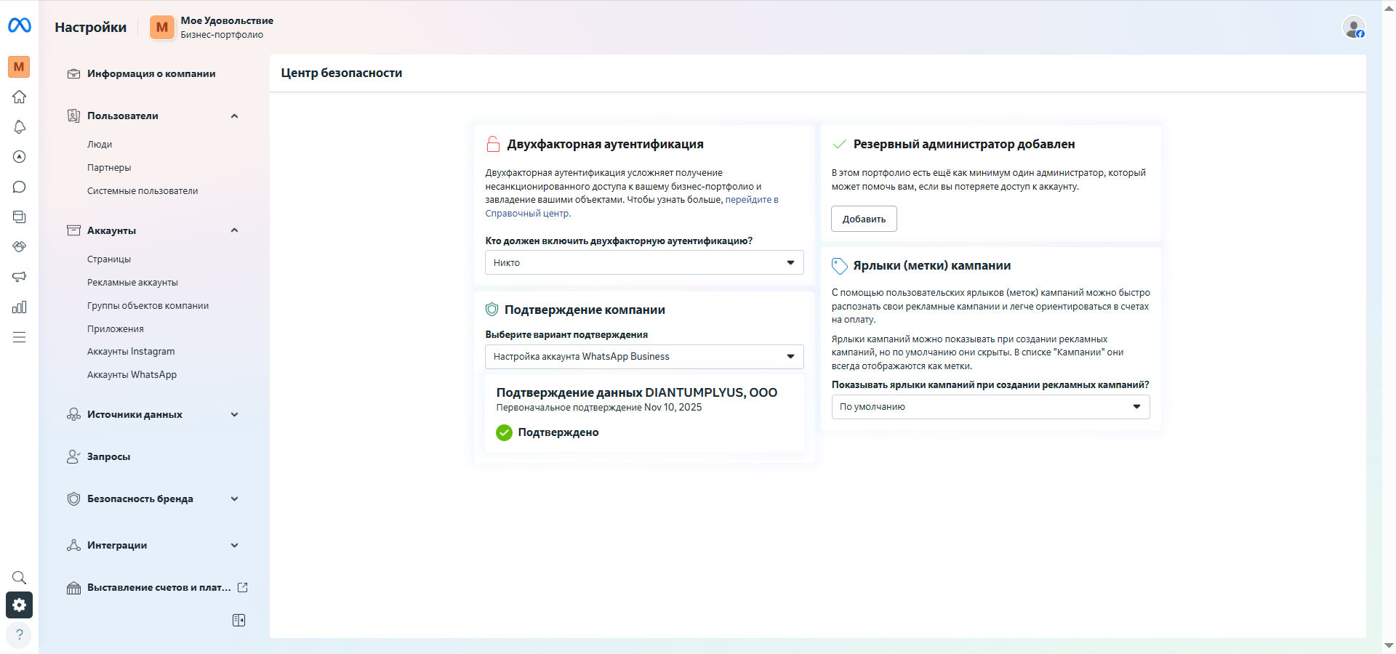
Task: Open the hamburger all-tools menu icon
Action: [x=20, y=337]
